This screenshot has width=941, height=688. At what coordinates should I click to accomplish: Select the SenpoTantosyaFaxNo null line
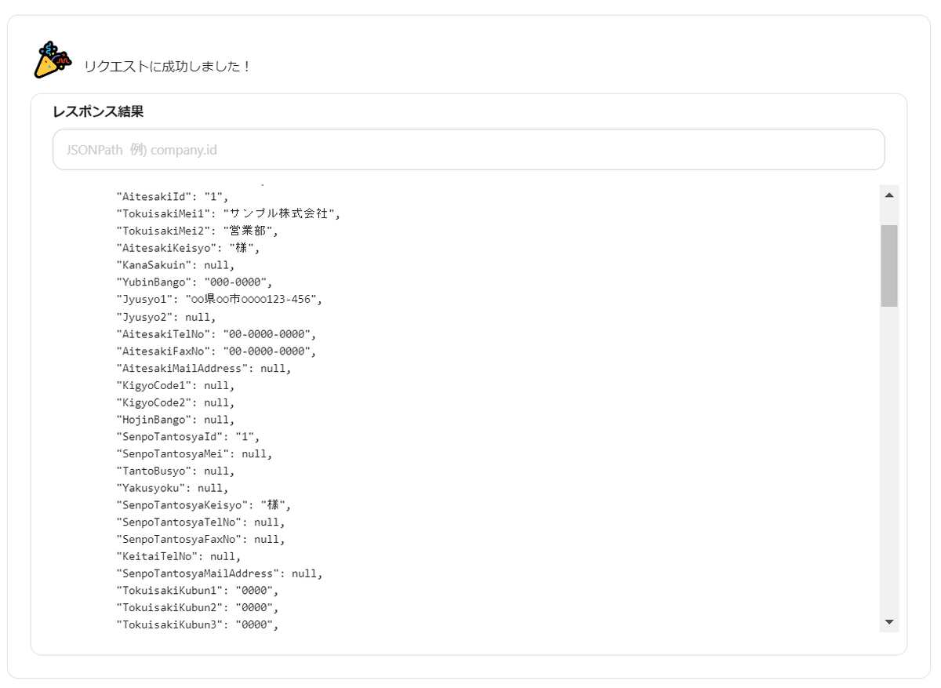200,539
